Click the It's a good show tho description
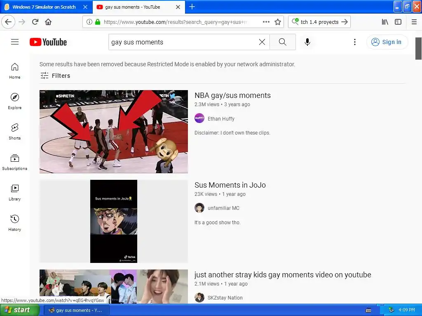This screenshot has width=422, height=316. pyautogui.click(x=218, y=223)
